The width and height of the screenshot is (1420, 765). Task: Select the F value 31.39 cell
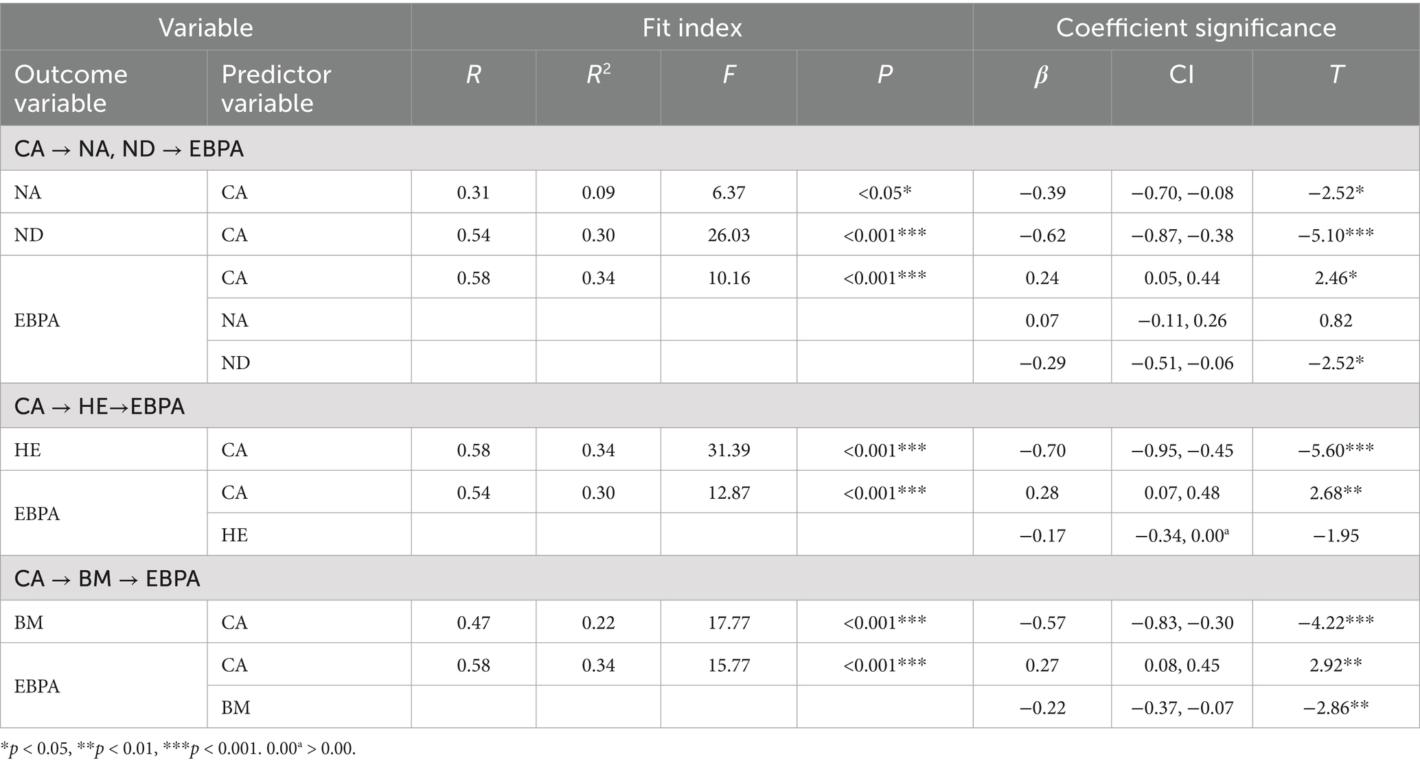pyautogui.click(x=729, y=450)
